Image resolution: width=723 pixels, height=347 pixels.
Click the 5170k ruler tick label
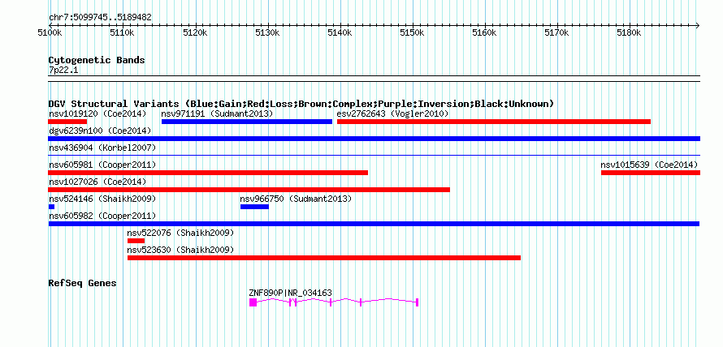point(556,33)
